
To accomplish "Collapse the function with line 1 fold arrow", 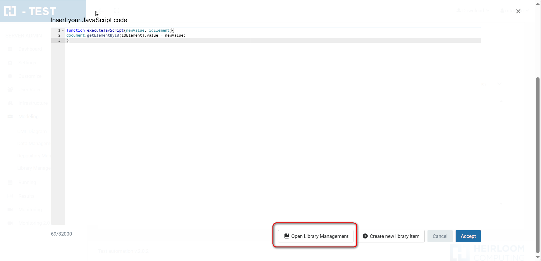I will pos(63,30).
